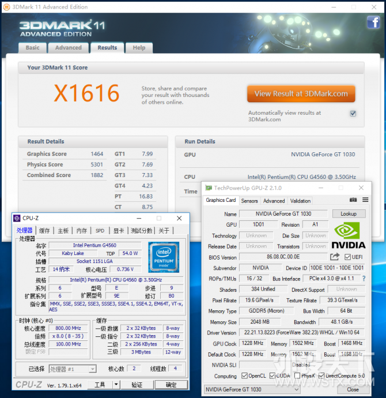386x398 pixels.
Task: Click the Driver Version field in GPU-Z
Action: (302, 332)
